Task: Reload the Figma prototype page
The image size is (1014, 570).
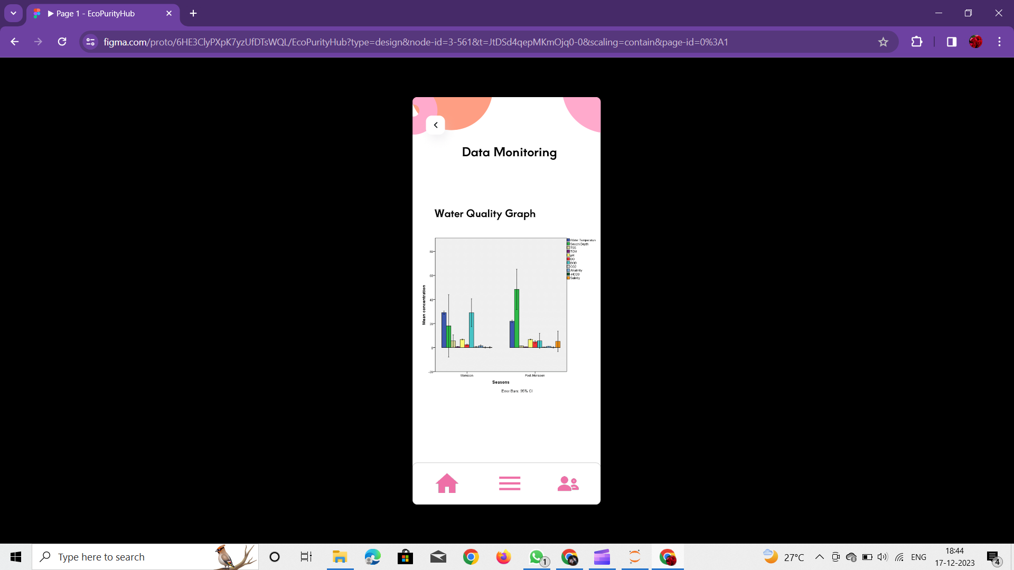Action: point(62,42)
